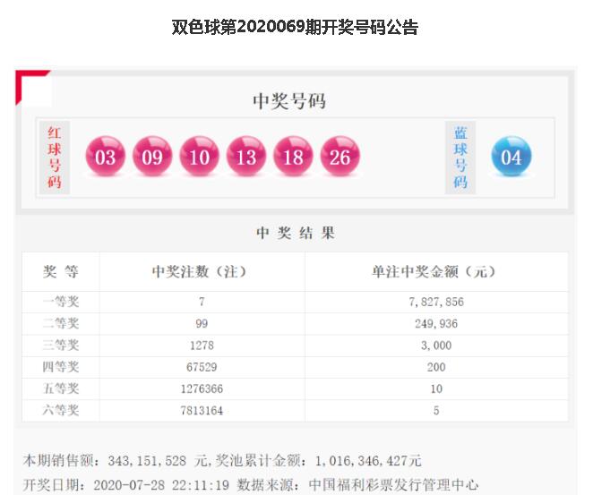Click the 单注中奖金额(元) column header
Viewport: 593px width, 495px height.
click(x=435, y=271)
